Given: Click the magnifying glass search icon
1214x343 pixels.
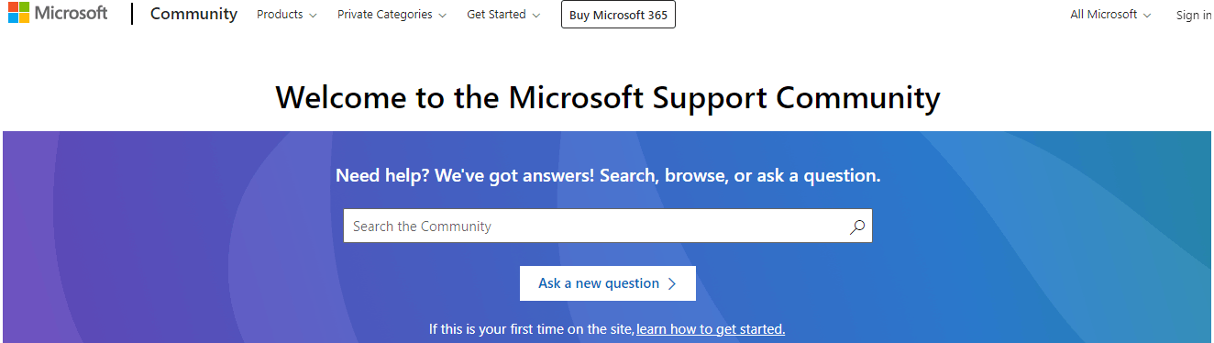Looking at the screenshot, I should coord(857,227).
